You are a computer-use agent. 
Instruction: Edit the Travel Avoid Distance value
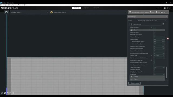[x=159, y=67]
